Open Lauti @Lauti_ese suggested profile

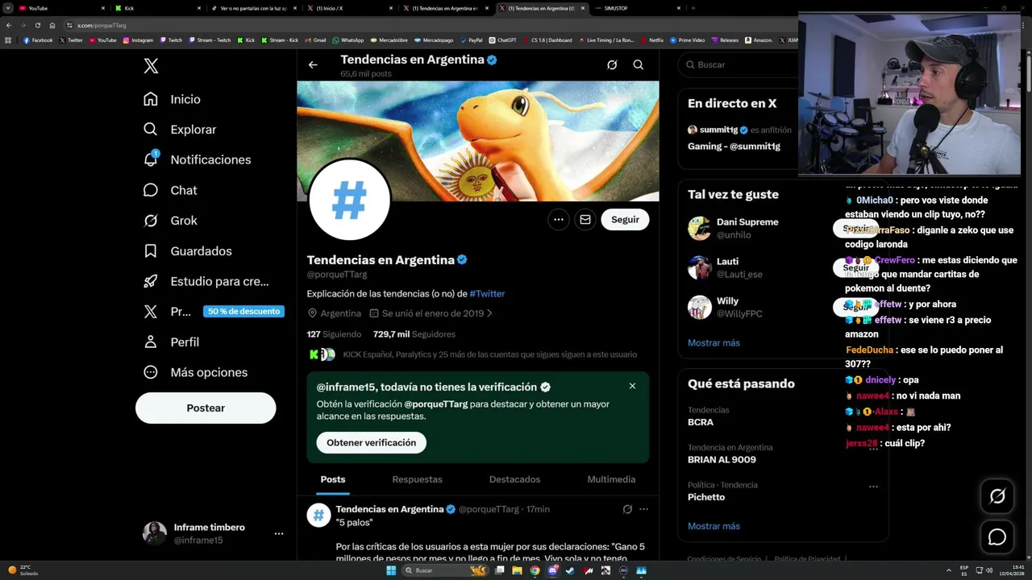point(739,268)
